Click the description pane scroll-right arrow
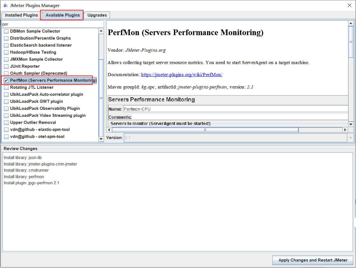Image resolution: width=356 pixels, height=268 pixels. (345, 130)
